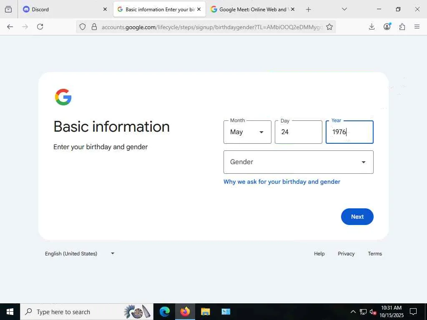Open the Gender dropdown

click(299, 162)
